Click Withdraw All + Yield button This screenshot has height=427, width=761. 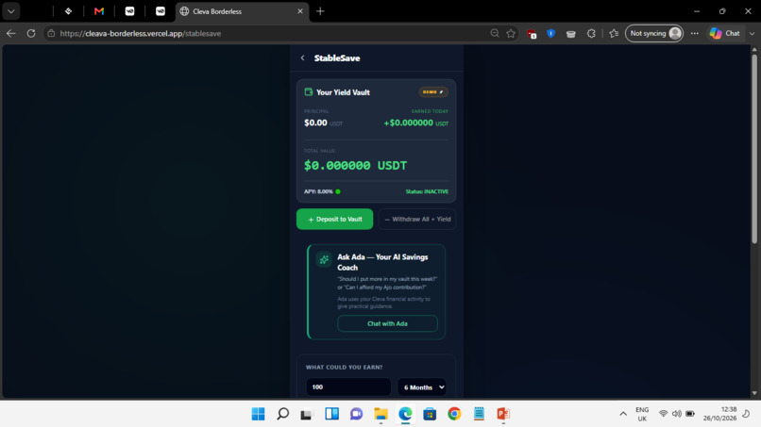pyautogui.click(x=417, y=219)
